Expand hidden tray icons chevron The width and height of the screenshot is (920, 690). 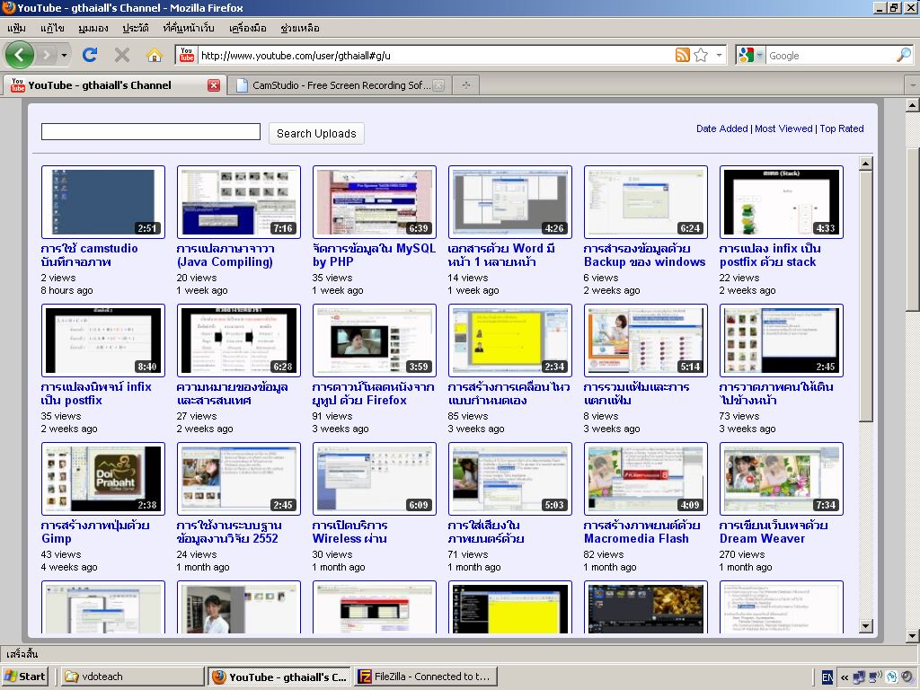tap(845, 677)
